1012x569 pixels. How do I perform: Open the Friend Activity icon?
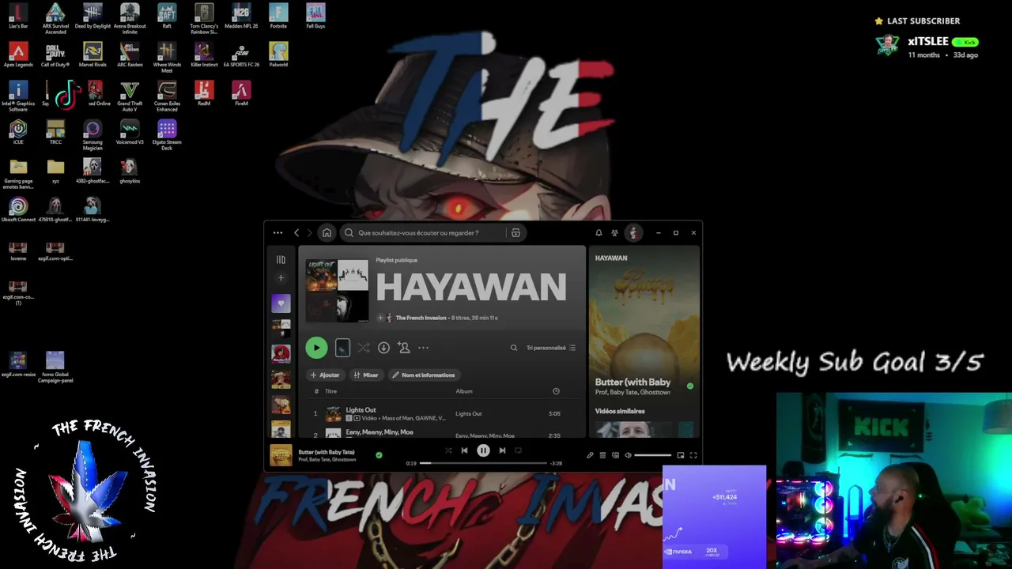pyautogui.click(x=614, y=233)
